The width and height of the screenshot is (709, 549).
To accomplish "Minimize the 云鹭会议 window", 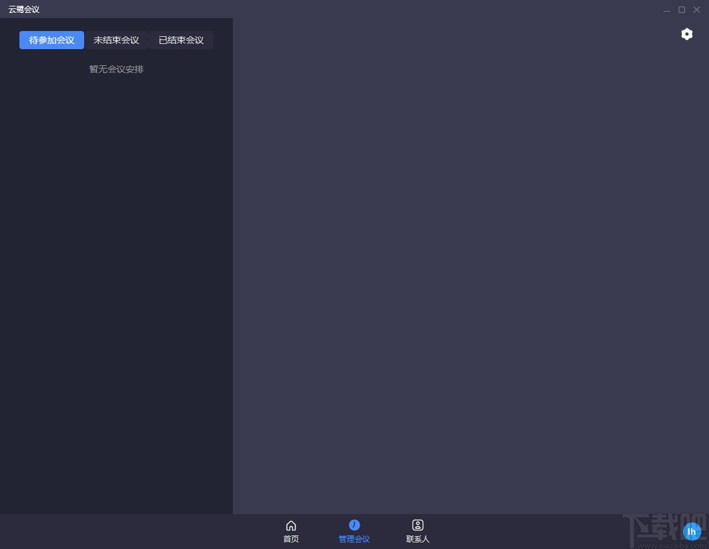I will click(667, 10).
